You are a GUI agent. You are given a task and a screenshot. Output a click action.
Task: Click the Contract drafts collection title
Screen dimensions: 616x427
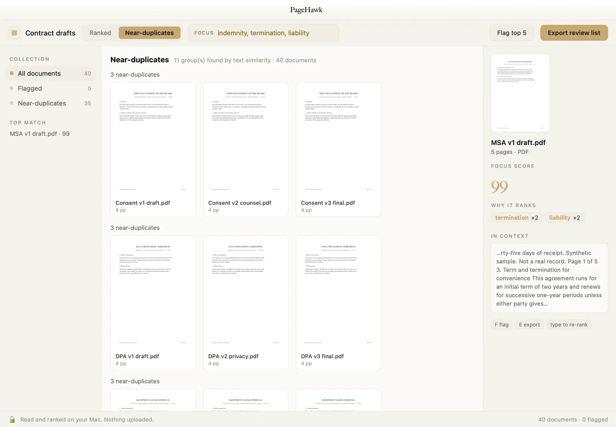click(x=50, y=33)
